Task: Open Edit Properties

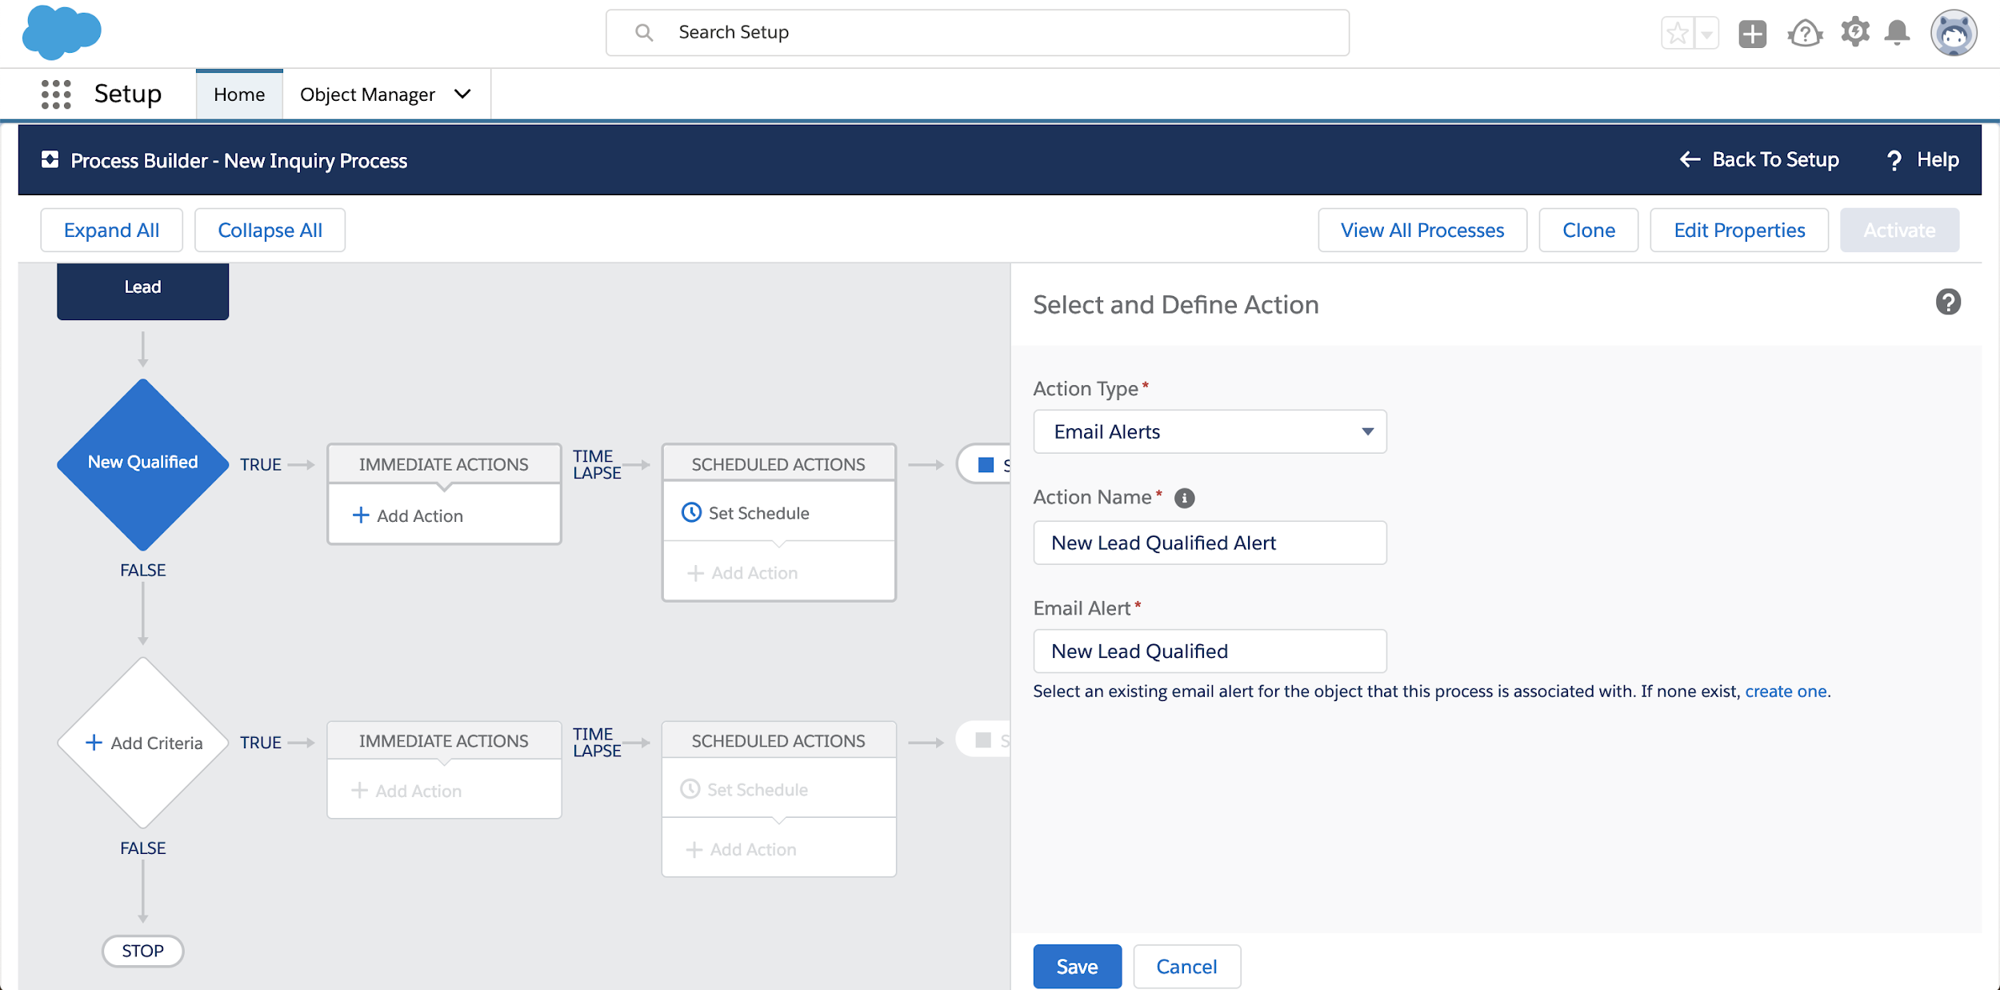Action: point(1739,230)
